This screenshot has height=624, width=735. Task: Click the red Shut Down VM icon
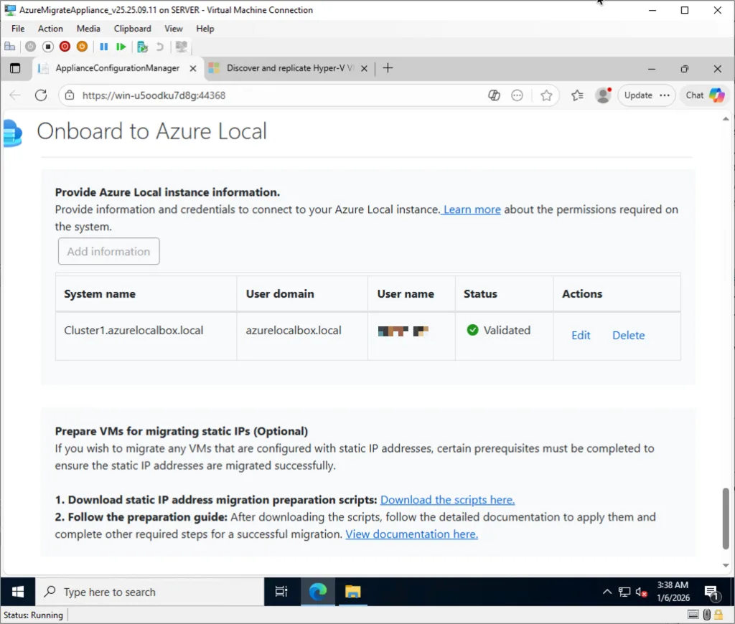(x=65, y=47)
